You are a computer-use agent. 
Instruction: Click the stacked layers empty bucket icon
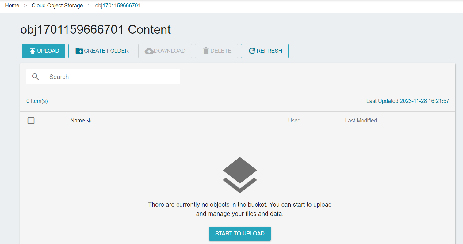tap(240, 175)
